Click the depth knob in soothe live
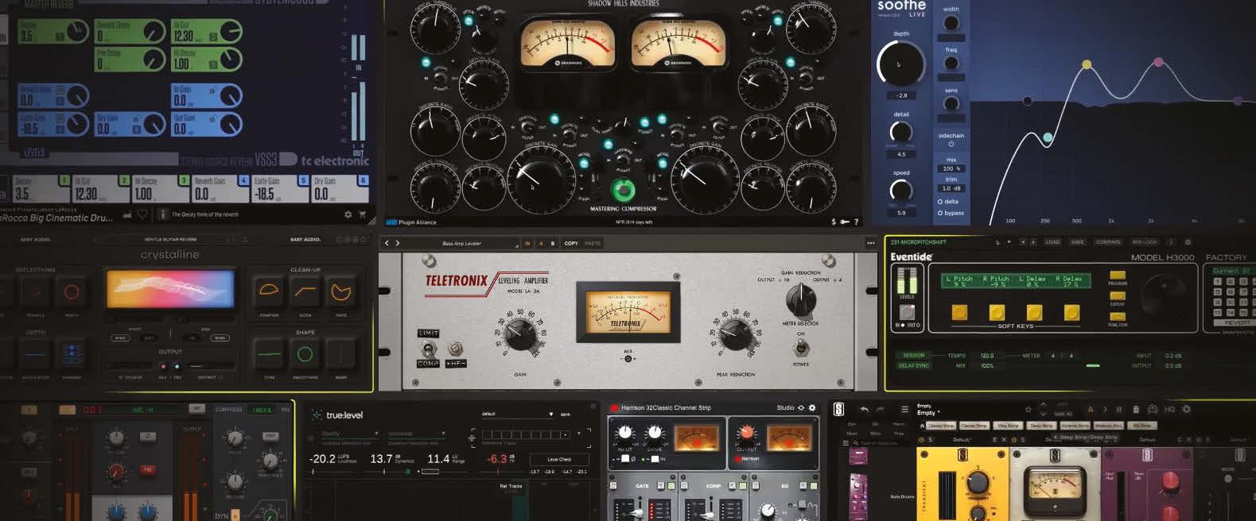 (900, 64)
